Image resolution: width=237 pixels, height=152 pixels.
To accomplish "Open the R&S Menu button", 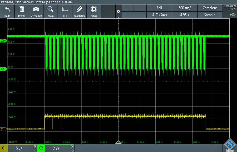I will coord(230,145).
